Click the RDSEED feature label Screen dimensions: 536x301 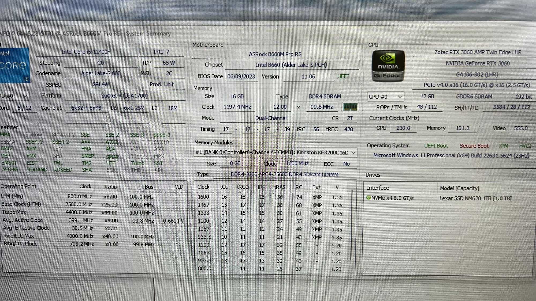(63, 170)
